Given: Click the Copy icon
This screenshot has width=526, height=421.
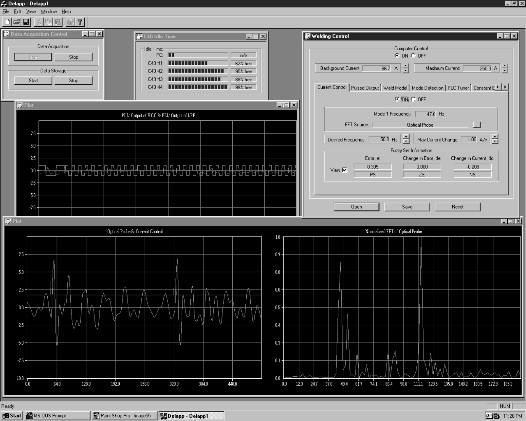Looking at the screenshot, I should [48, 22].
